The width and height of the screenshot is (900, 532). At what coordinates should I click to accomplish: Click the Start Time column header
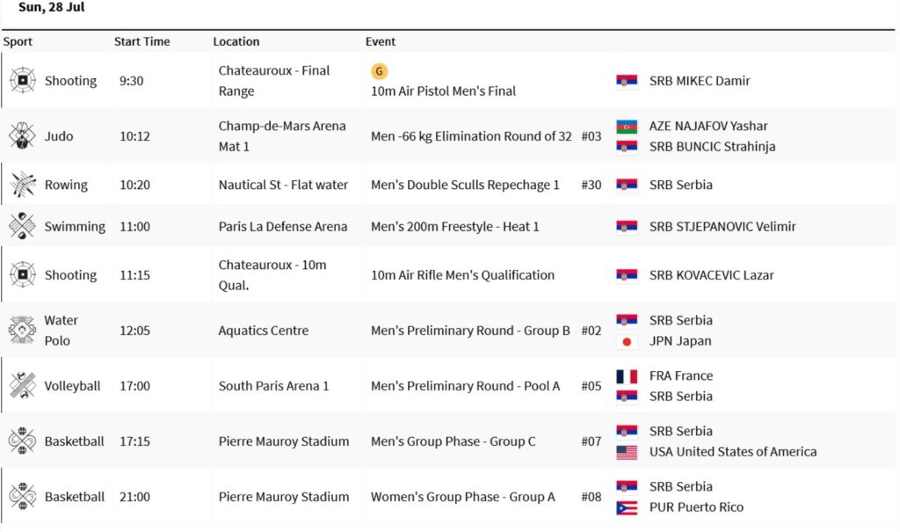(142, 41)
